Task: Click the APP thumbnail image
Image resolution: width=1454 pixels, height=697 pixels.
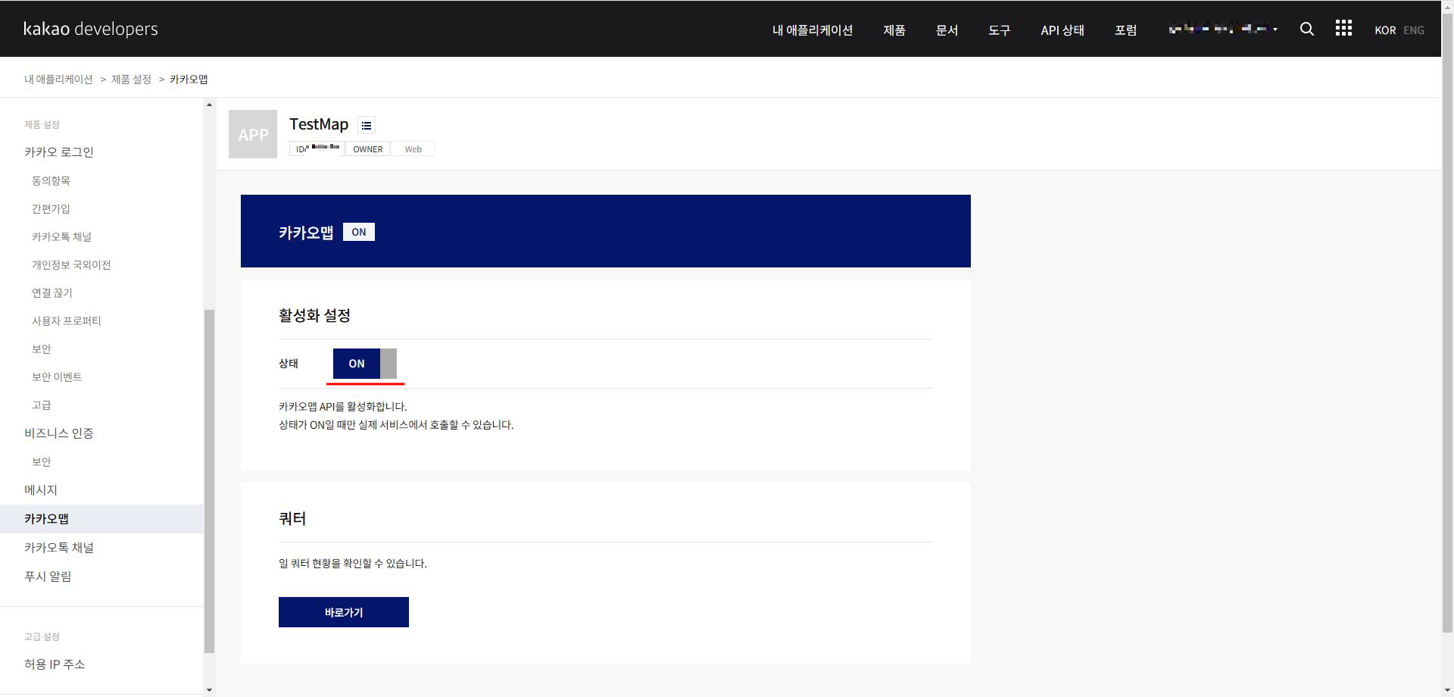Action: (253, 134)
